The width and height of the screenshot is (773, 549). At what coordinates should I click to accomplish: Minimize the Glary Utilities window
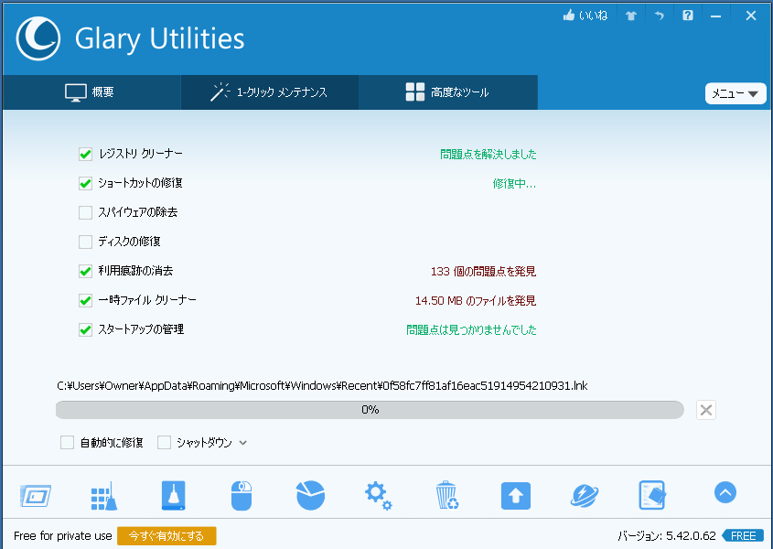pyautogui.click(x=715, y=16)
